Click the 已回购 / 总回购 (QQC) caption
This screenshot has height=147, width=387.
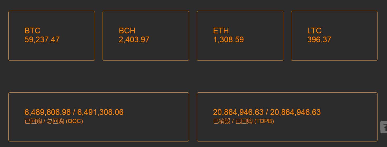54,121
